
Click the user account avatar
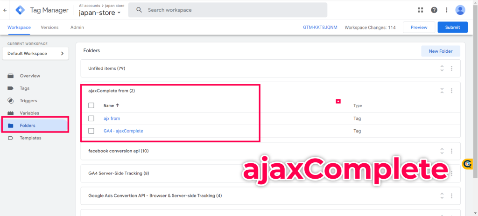click(x=460, y=10)
